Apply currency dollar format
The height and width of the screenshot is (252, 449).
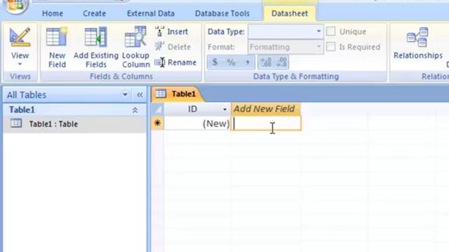point(215,62)
